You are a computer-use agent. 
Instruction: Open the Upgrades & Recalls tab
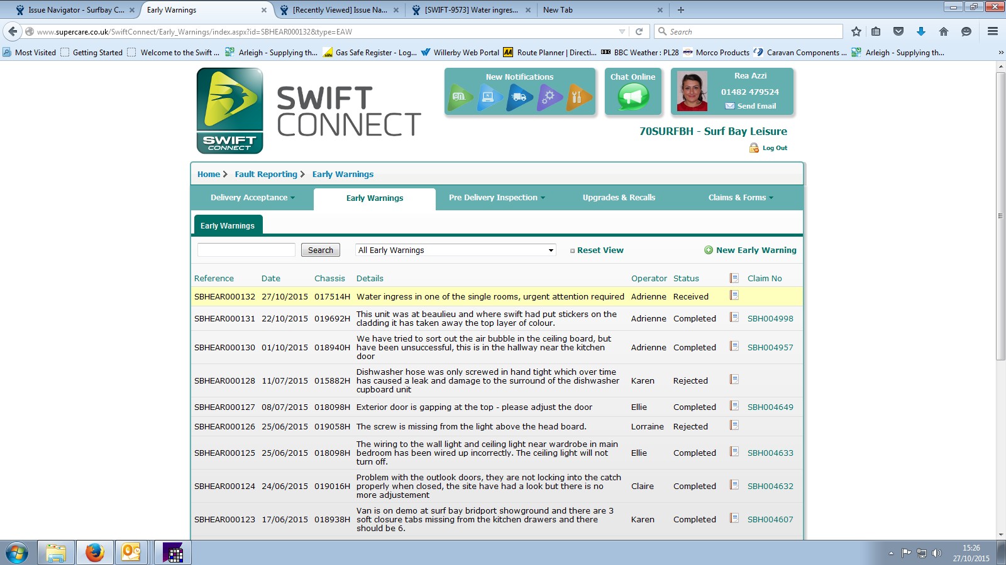tap(619, 198)
